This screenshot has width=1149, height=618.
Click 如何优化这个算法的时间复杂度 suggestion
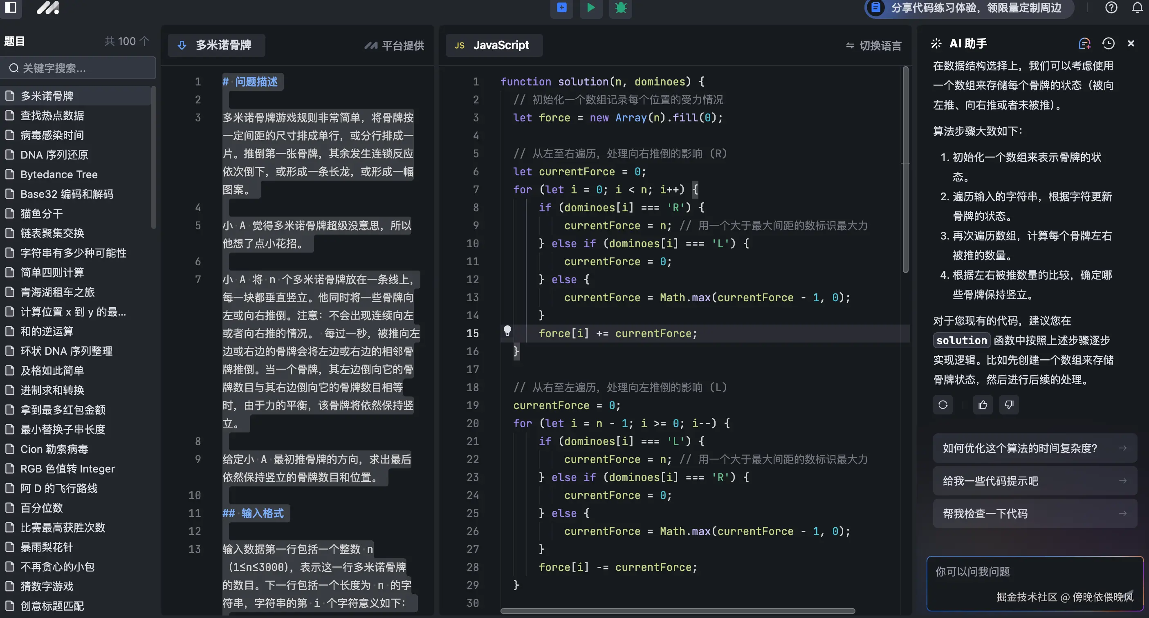(x=1035, y=448)
